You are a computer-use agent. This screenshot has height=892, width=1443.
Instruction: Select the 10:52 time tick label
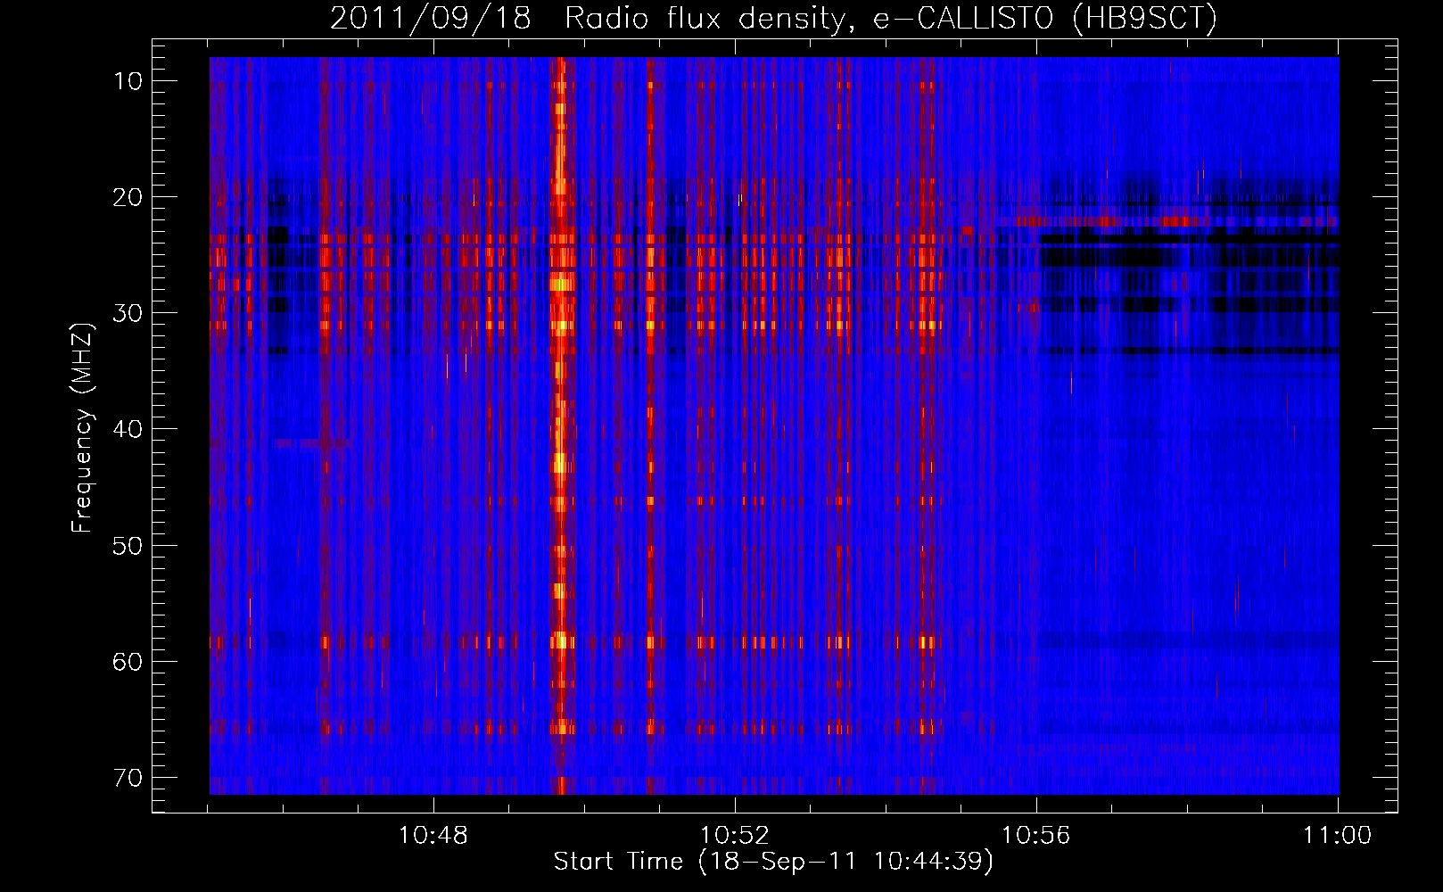coord(735,836)
